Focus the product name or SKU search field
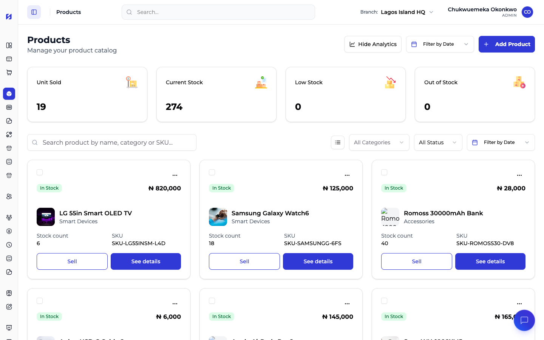Screen dimensions: 544x340 click(112, 142)
